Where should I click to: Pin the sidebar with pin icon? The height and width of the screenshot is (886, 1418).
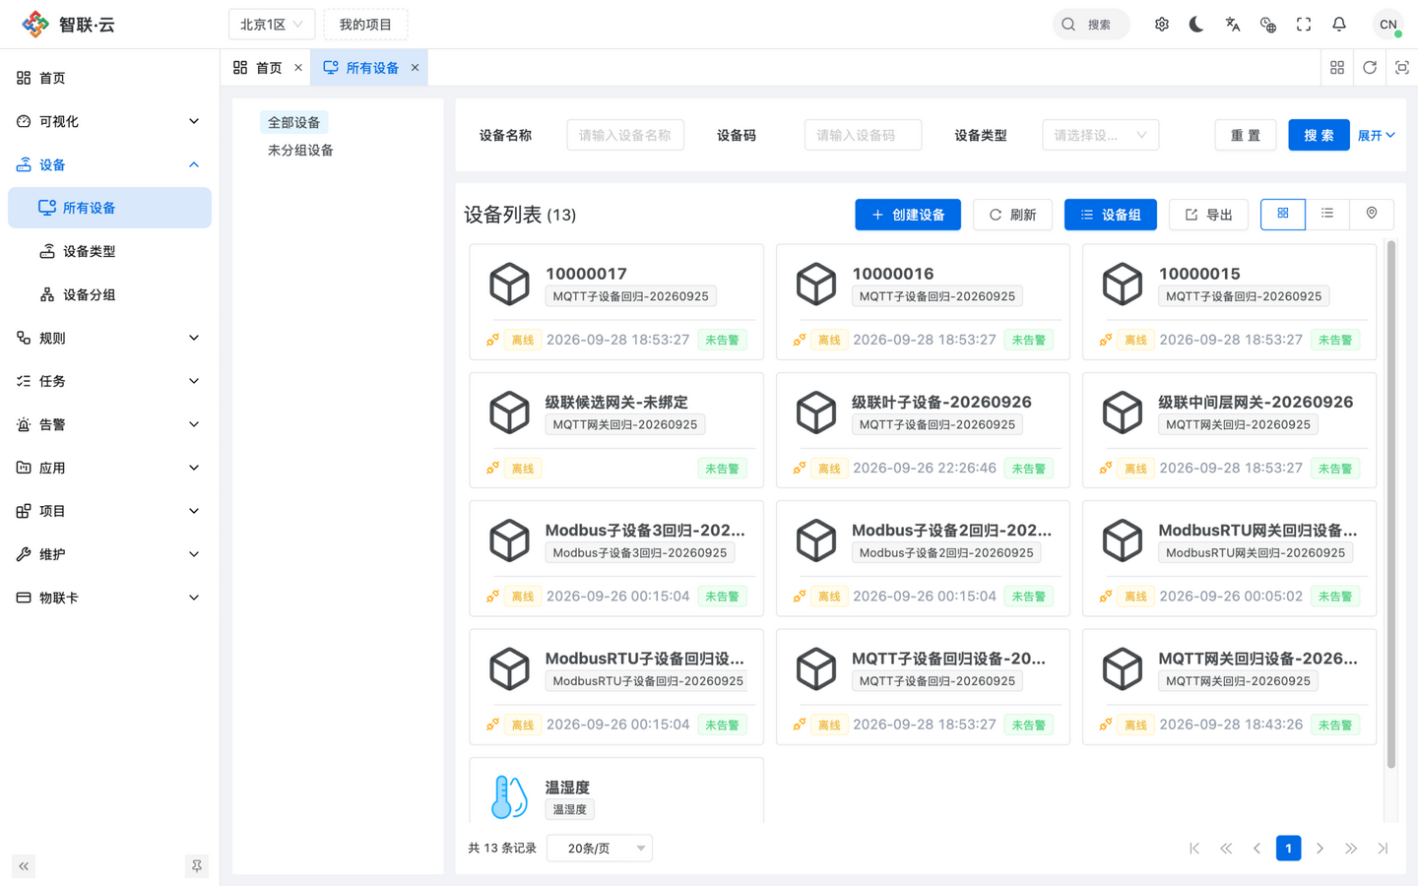coord(197,866)
